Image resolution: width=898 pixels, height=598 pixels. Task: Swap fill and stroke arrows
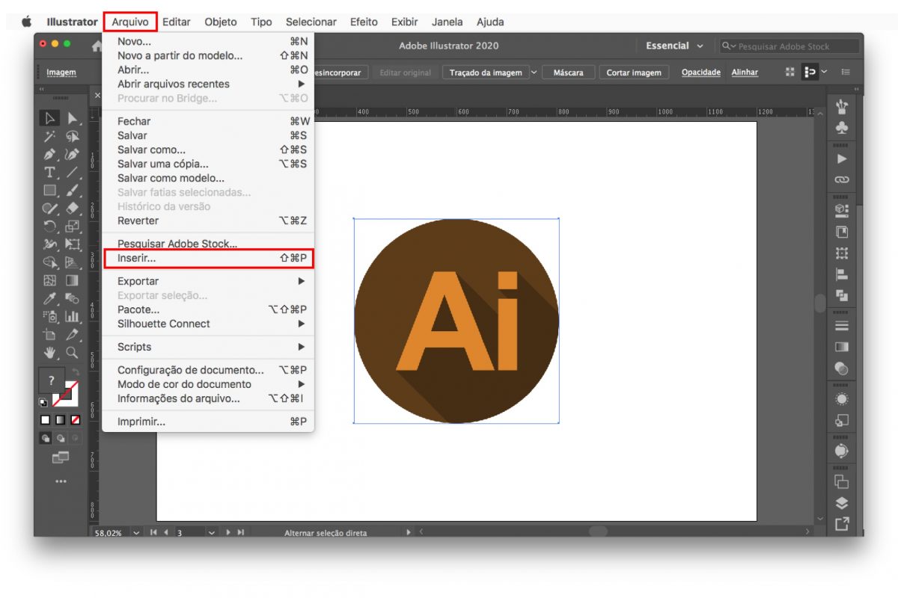76,372
